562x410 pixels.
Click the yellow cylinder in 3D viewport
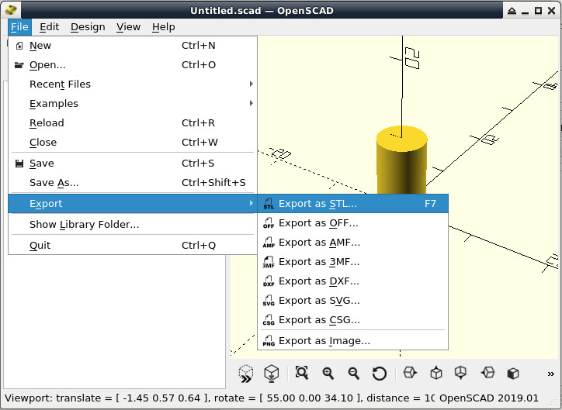point(401,161)
